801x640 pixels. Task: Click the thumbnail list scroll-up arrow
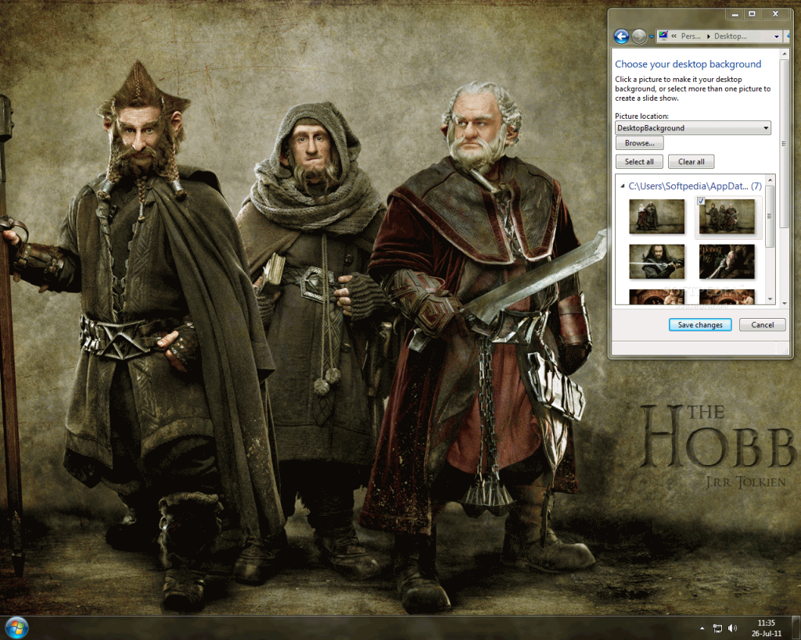click(x=770, y=181)
